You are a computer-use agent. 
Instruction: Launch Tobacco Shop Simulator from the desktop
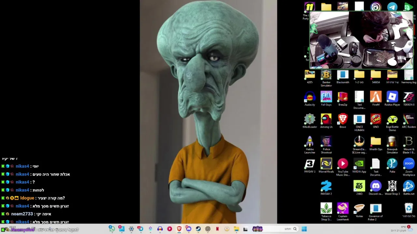(x=326, y=212)
